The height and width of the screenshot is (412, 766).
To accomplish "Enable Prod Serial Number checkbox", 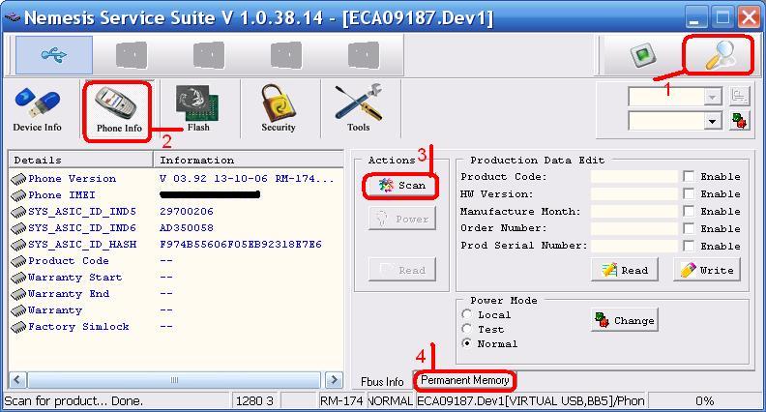I will [x=689, y=246].
